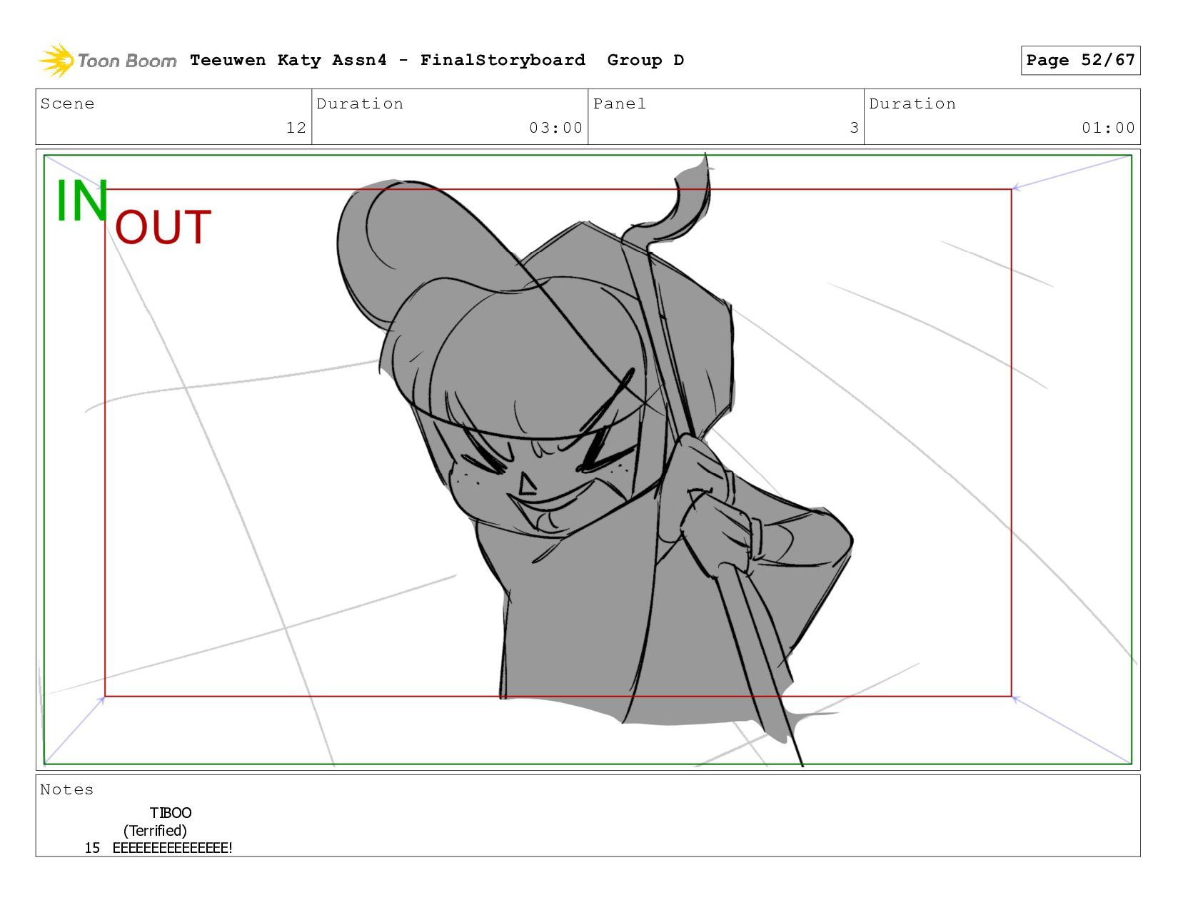The width and height of the screenshot is (1178, 910).
Task: Click the red OUT camera label
Action: [163, 228]
